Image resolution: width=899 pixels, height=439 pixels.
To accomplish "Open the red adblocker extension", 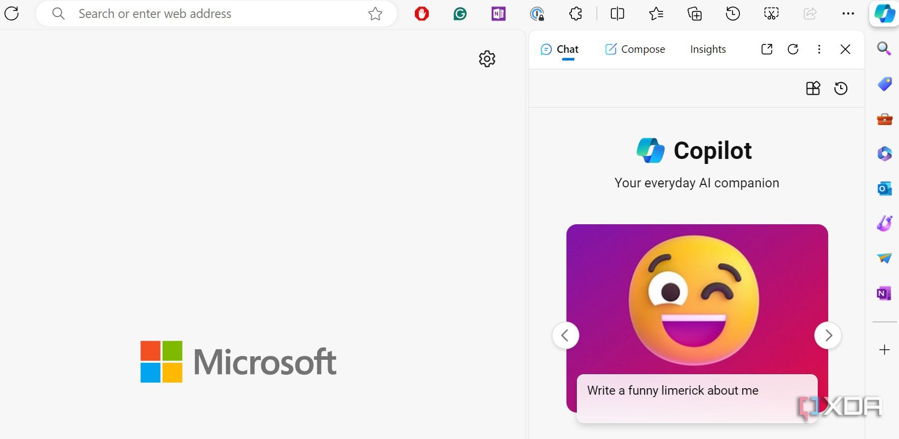I will click(x=422, y=14).
